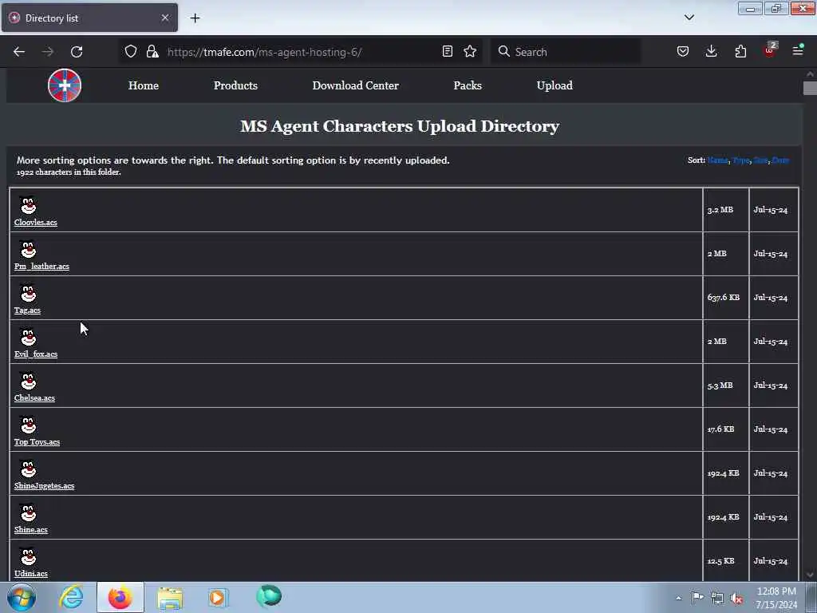Show hidden system tray icons arrow
This screenshot has width=817, height=613.
click(678, 599)
